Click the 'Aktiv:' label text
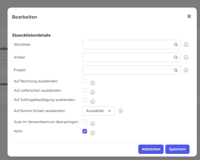This screenshot has width=200, height=160. coord(19,131)
